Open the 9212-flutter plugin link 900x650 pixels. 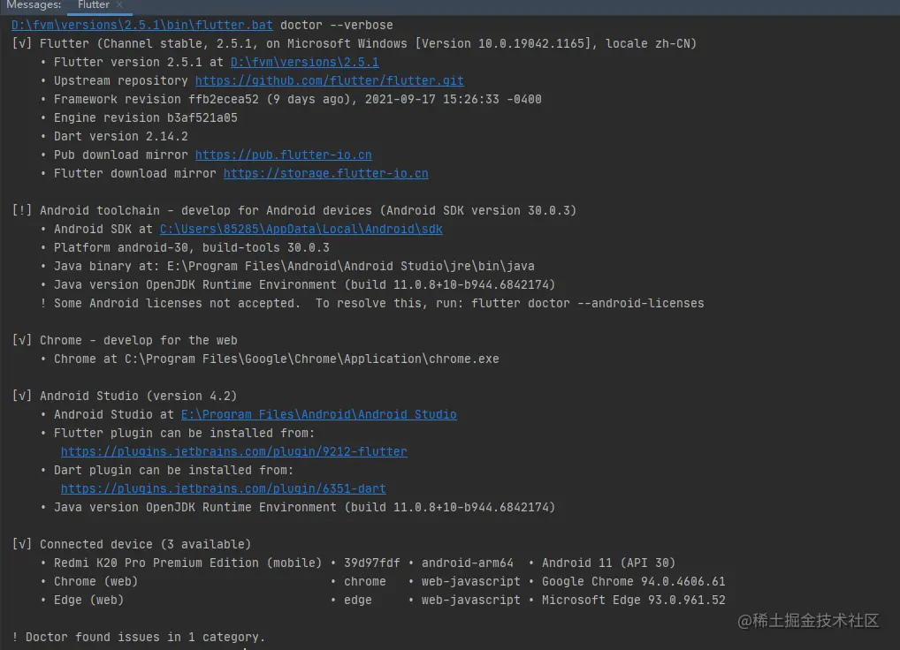[x=234, y=451]
